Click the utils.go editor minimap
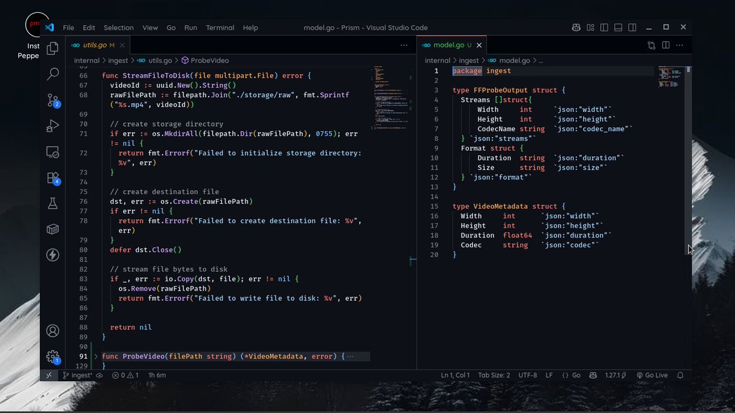 [x=390, y=98]
